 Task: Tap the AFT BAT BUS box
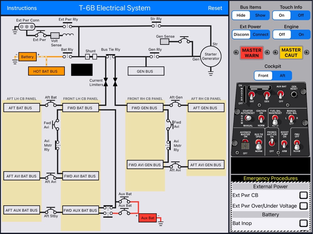pyautogui.click(x=22, y=108)
